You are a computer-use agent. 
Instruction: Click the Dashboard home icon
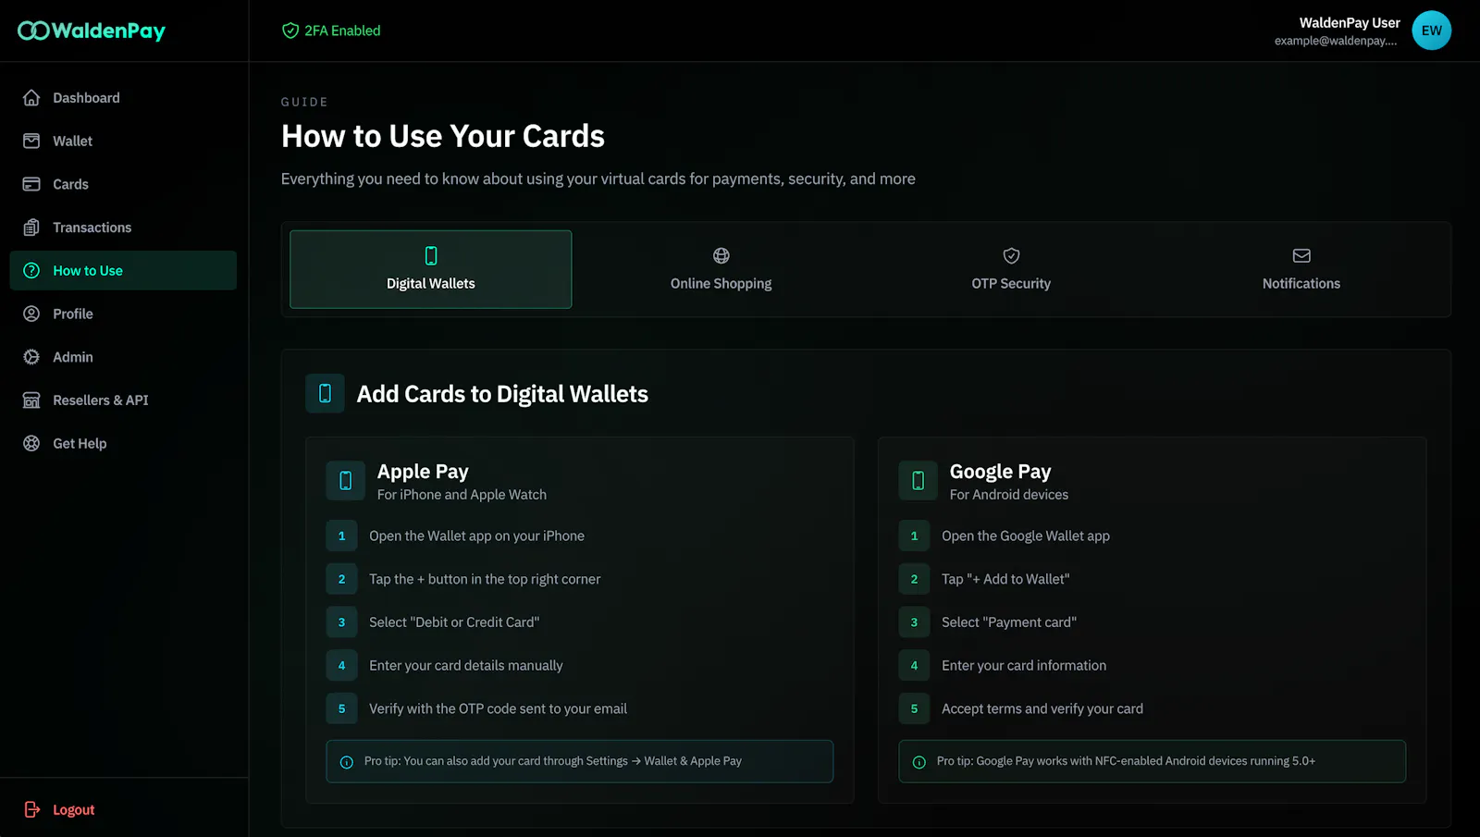[x=31, y=98]
